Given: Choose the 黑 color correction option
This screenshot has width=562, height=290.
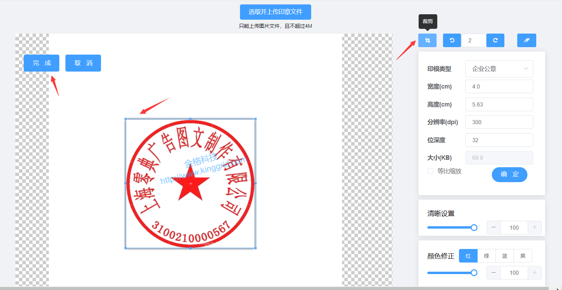Looking at the screenshot, I should coord(523,256).
